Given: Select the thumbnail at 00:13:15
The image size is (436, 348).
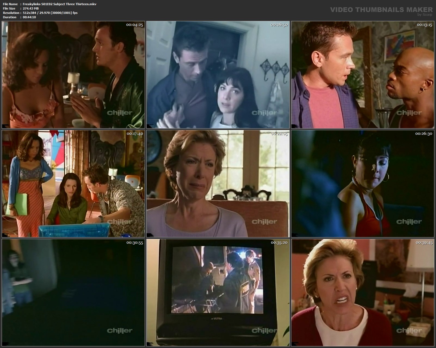Looking at the screenshot, I should pyautogui.click(x=363, y=75).
